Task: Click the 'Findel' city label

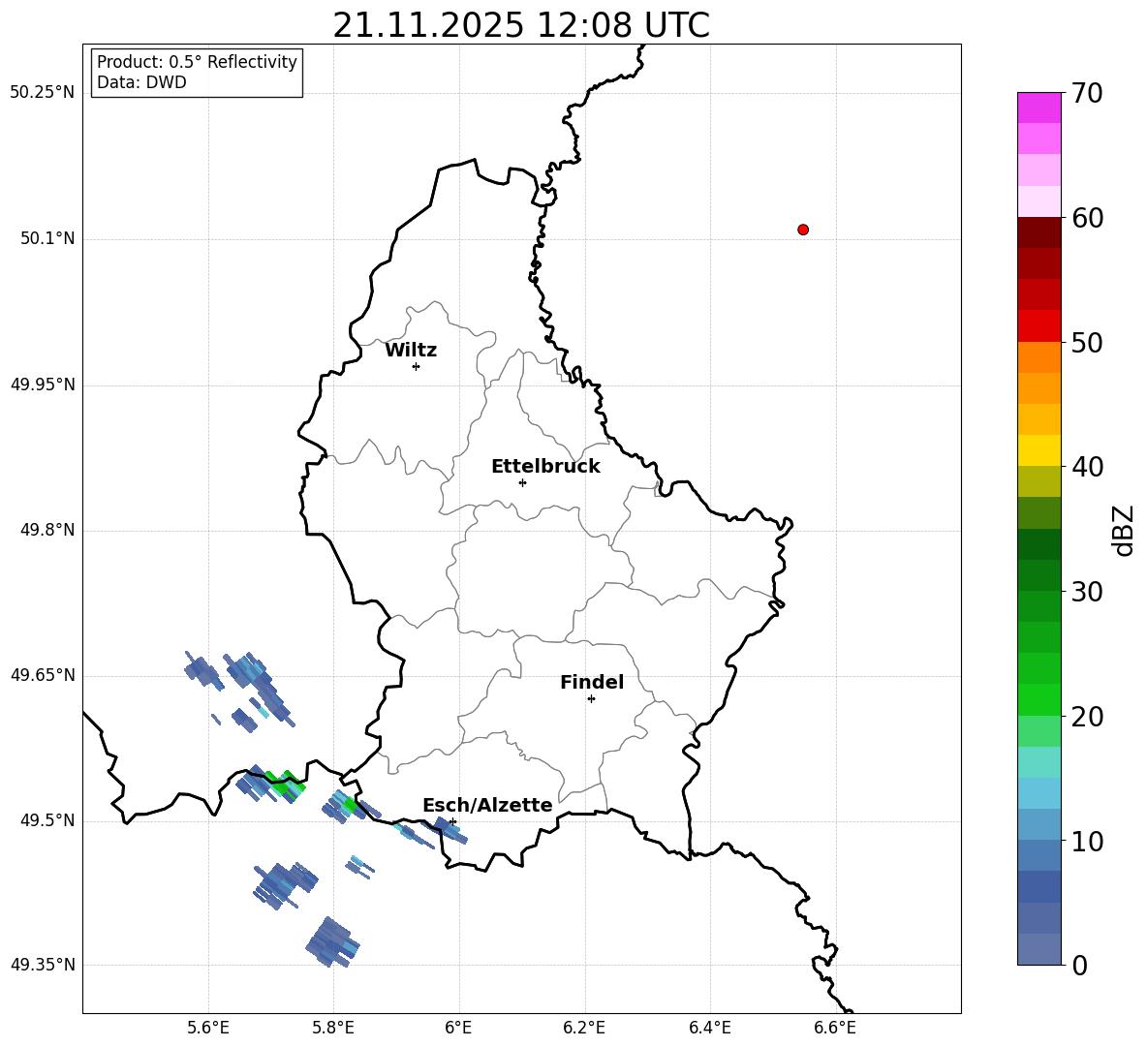Action: pos(592,682)
